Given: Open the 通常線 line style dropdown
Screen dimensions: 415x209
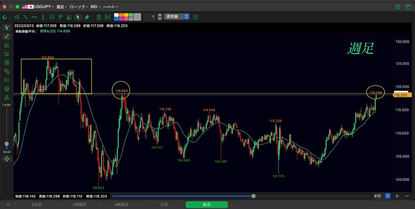Looking at the screenshot, I should (177, 17).
